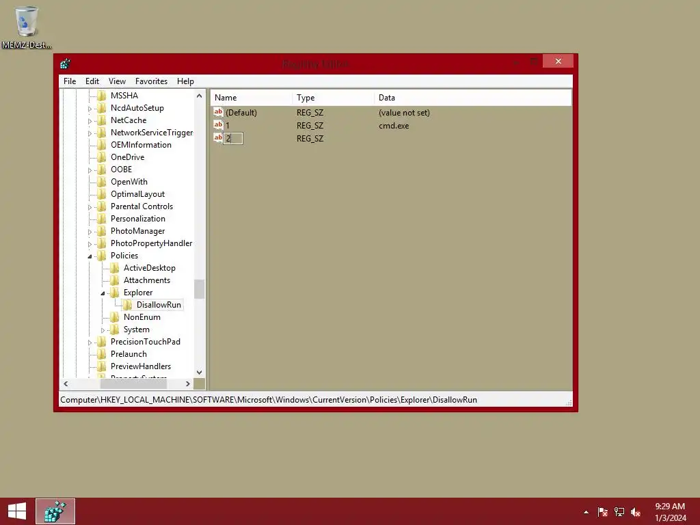Select the OpenWith key
Screen dimensions: 700x525
pos(129,182)
